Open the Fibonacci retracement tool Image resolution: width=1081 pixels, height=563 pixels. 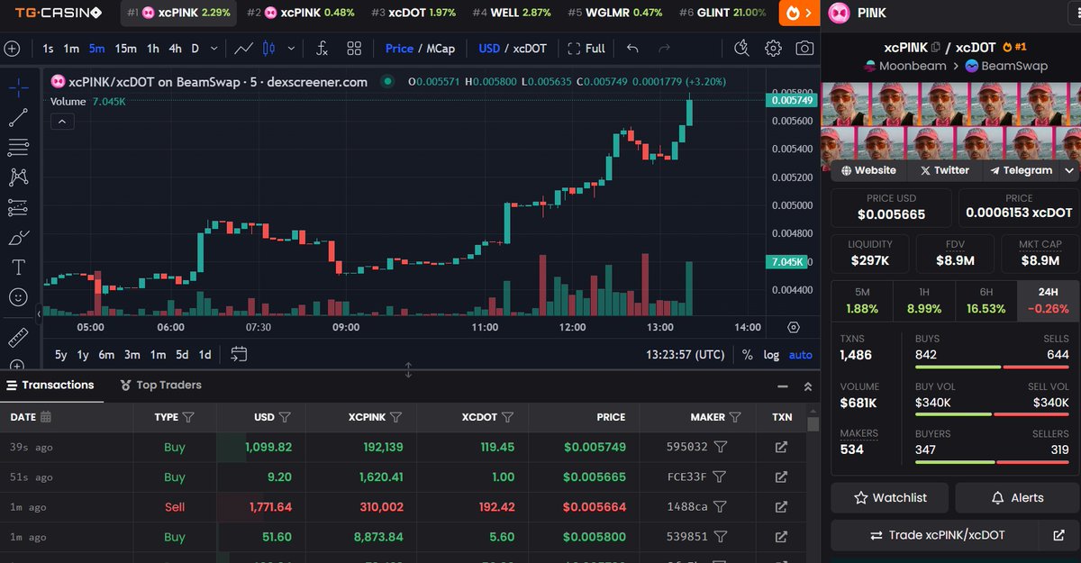click(18, 147)
